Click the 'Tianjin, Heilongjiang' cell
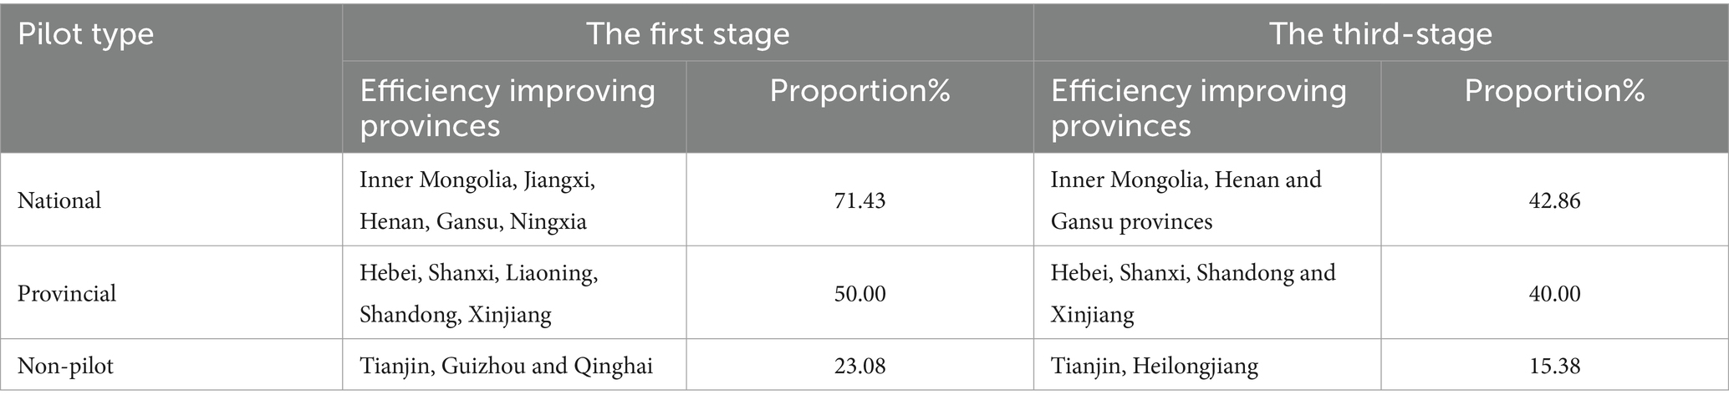 tap(1155, 366)
